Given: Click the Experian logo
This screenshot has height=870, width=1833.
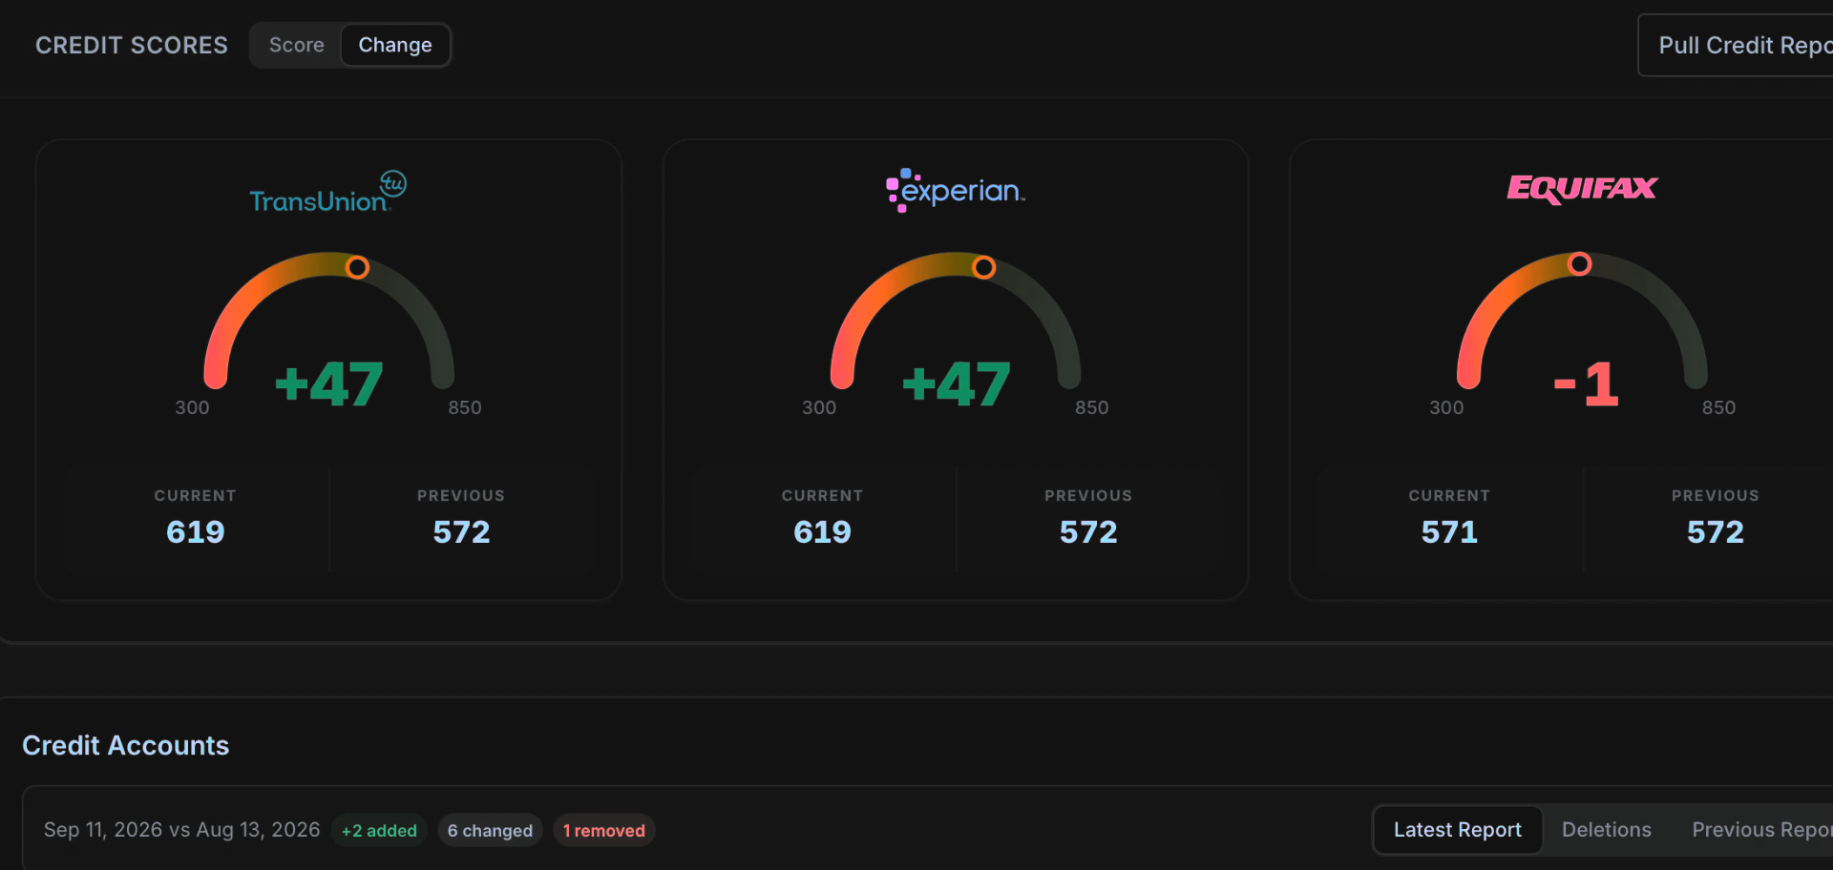Looking at the screenshot, I should pos(955,190).
